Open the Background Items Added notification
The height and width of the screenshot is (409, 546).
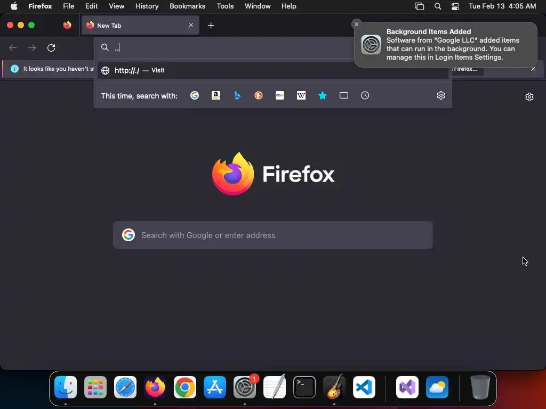tap(446, 45)
